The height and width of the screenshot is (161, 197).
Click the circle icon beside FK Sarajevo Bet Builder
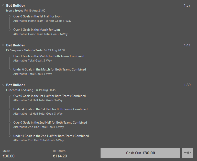tap(3, 45)
